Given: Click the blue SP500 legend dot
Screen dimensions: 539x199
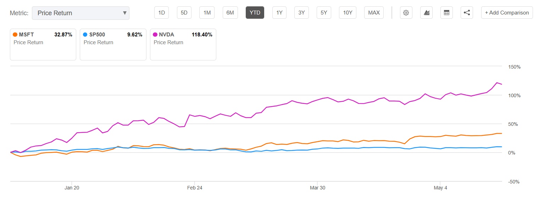Looking at the screenshot, I should pos(85,35).
